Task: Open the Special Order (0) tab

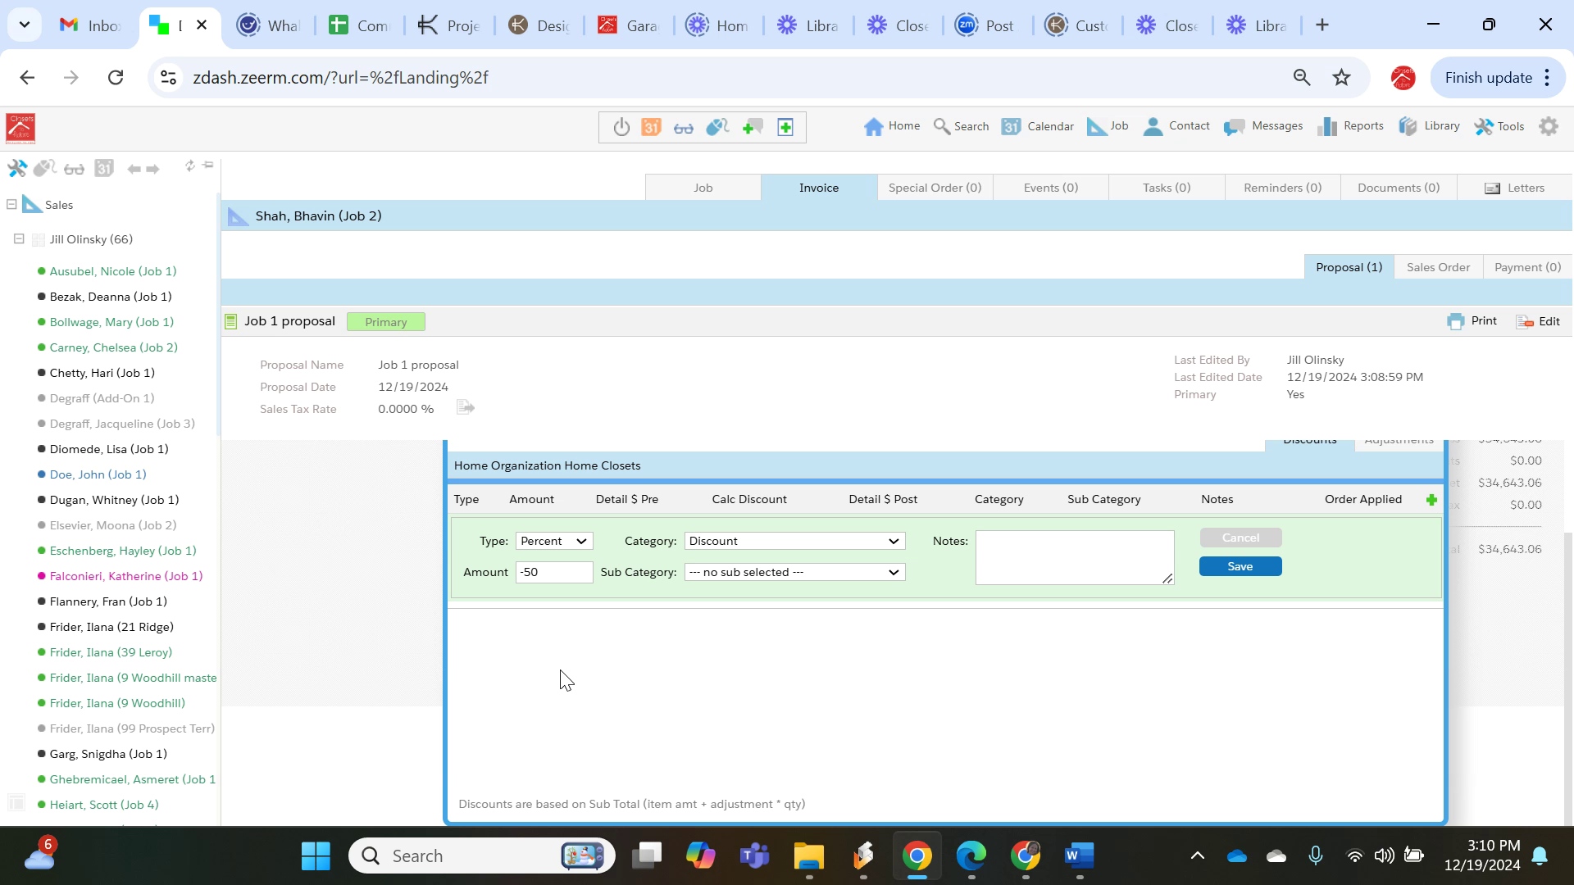Action: (x=935, y=188)
